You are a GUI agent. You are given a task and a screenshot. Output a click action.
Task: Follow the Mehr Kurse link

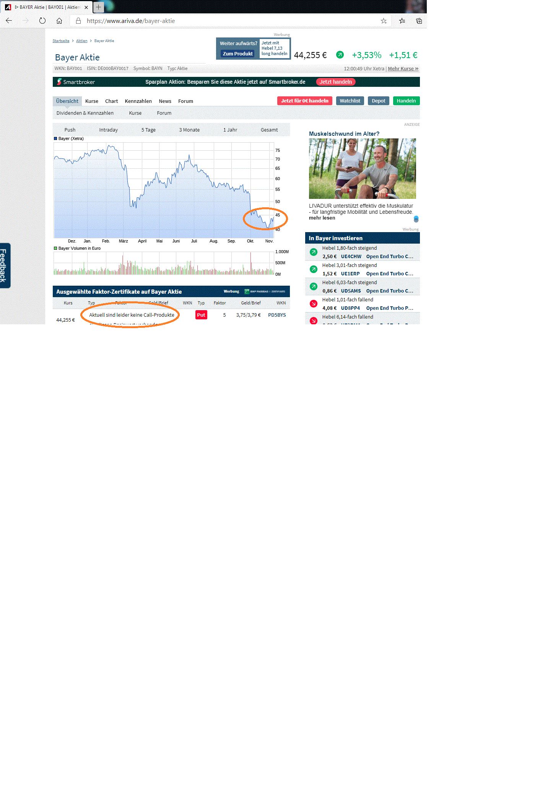(x=403, y=68)
